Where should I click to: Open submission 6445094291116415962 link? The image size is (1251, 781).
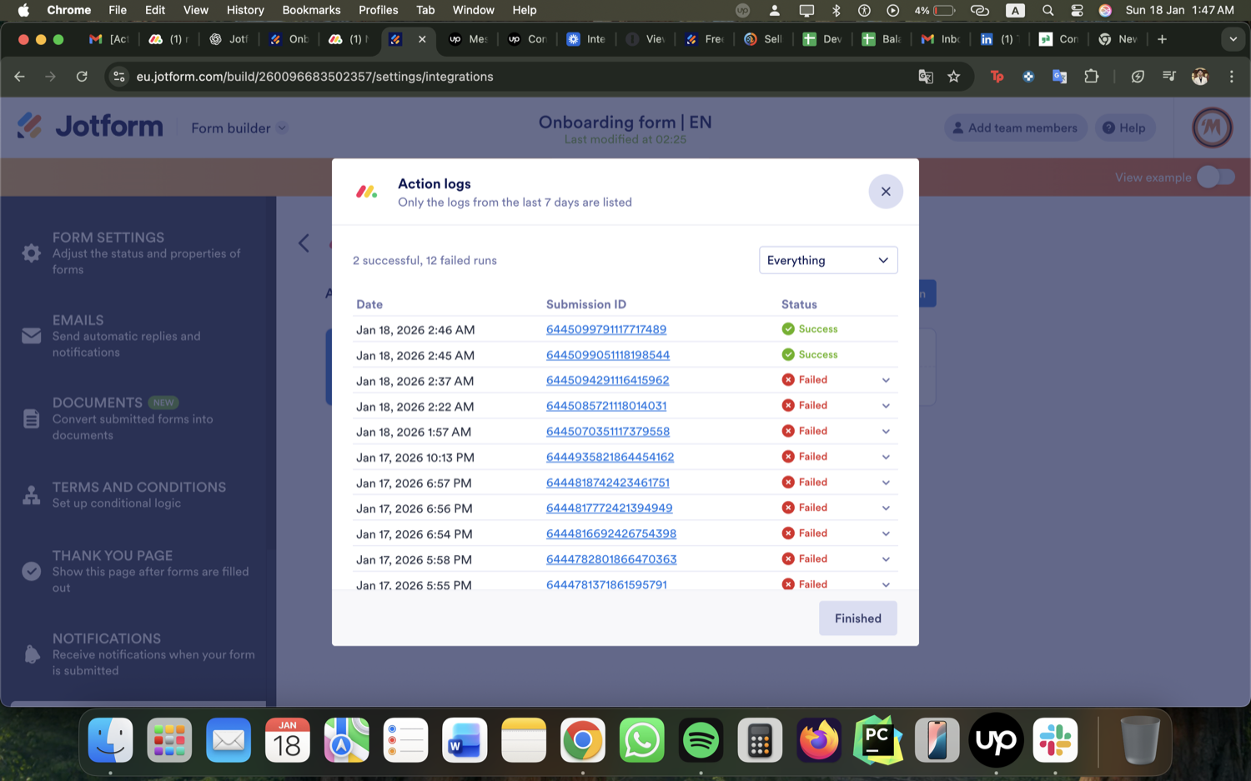(x=607, y=380)
